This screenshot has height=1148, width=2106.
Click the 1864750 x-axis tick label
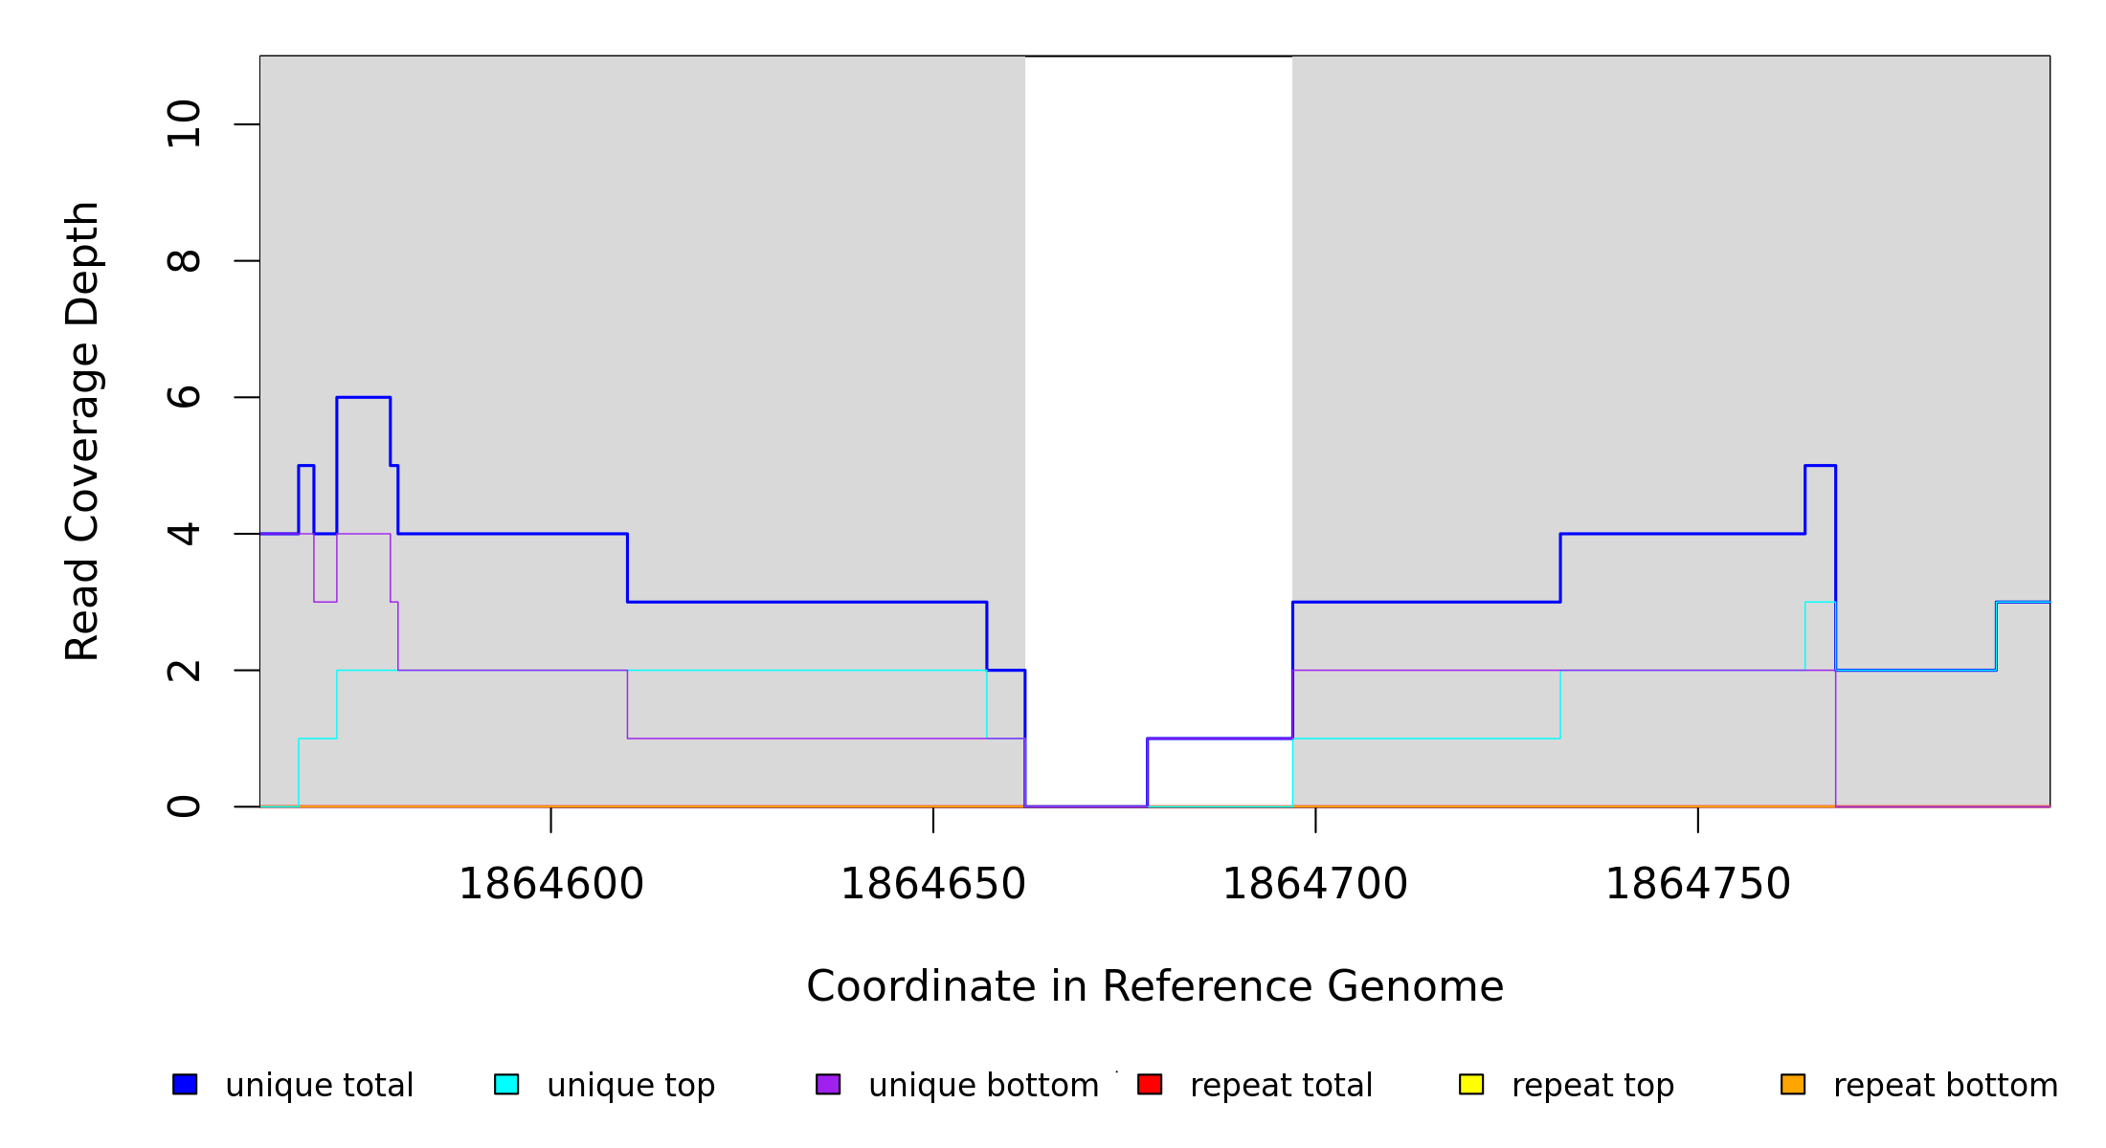click(x=1697, y=884)
